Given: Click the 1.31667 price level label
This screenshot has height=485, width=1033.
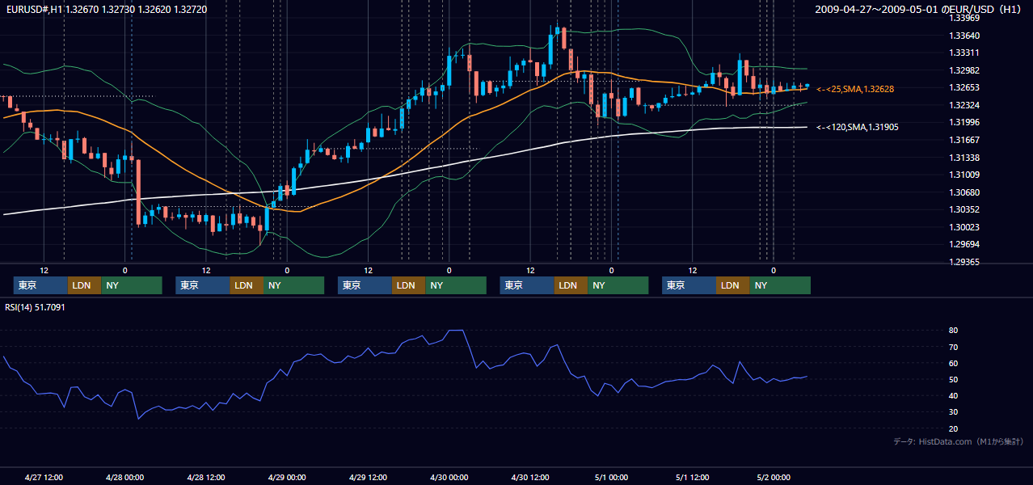Looking at the screenshot, I should point(963,141).
